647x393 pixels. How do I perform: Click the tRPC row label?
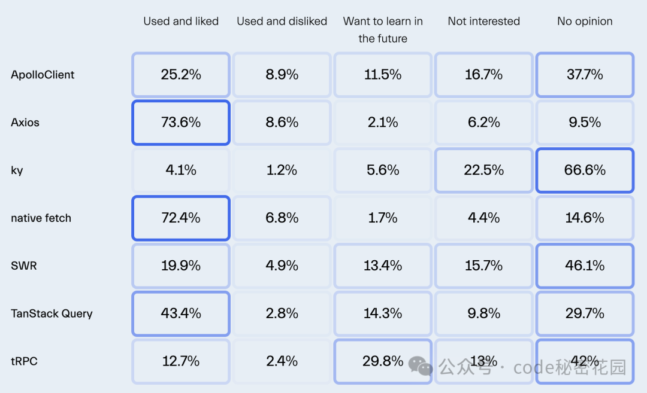click(x=24, y=361)
